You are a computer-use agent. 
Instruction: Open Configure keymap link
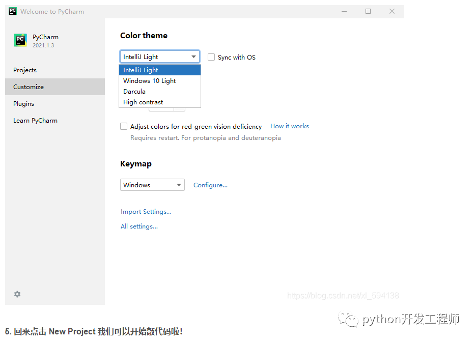(210, 185)
